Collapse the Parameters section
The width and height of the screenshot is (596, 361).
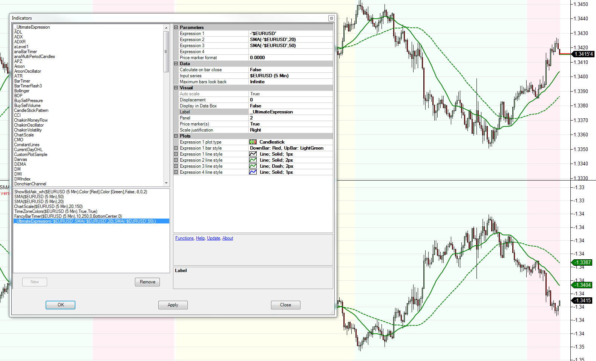(176, 28)
